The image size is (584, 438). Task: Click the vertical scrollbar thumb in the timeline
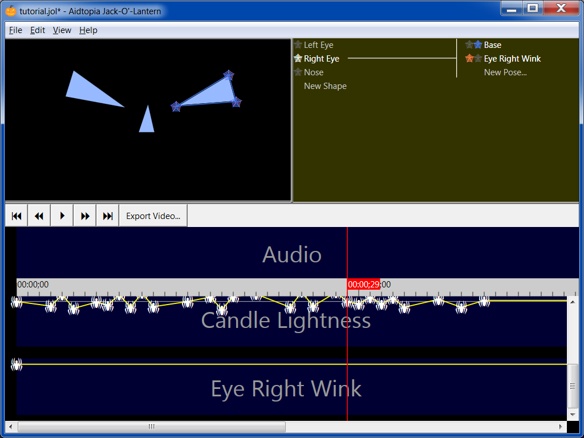coord(573,386)
